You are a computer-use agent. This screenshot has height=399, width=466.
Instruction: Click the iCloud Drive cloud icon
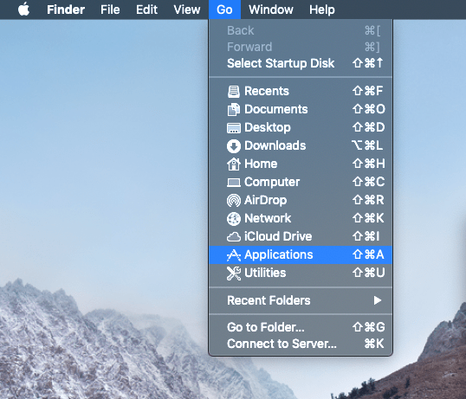(x=234, y=237)
